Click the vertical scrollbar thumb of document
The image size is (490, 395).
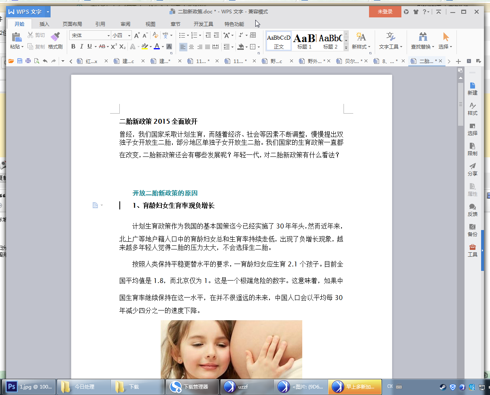pyautogui.click(x=460, y=104)
